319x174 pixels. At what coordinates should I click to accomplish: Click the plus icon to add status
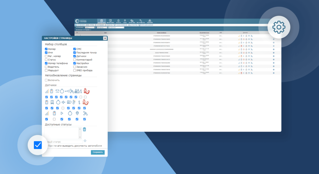(85, 141)
